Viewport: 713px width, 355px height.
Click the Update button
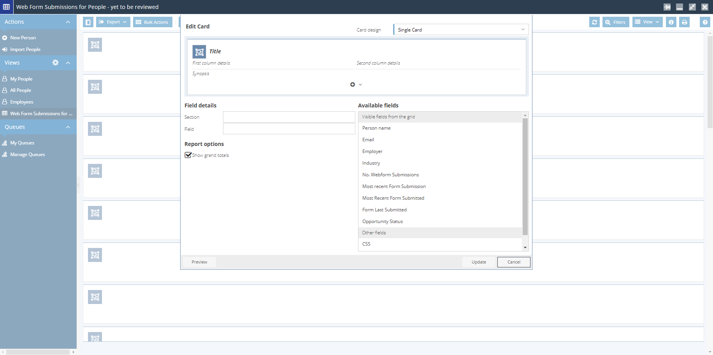coord(479,262)
